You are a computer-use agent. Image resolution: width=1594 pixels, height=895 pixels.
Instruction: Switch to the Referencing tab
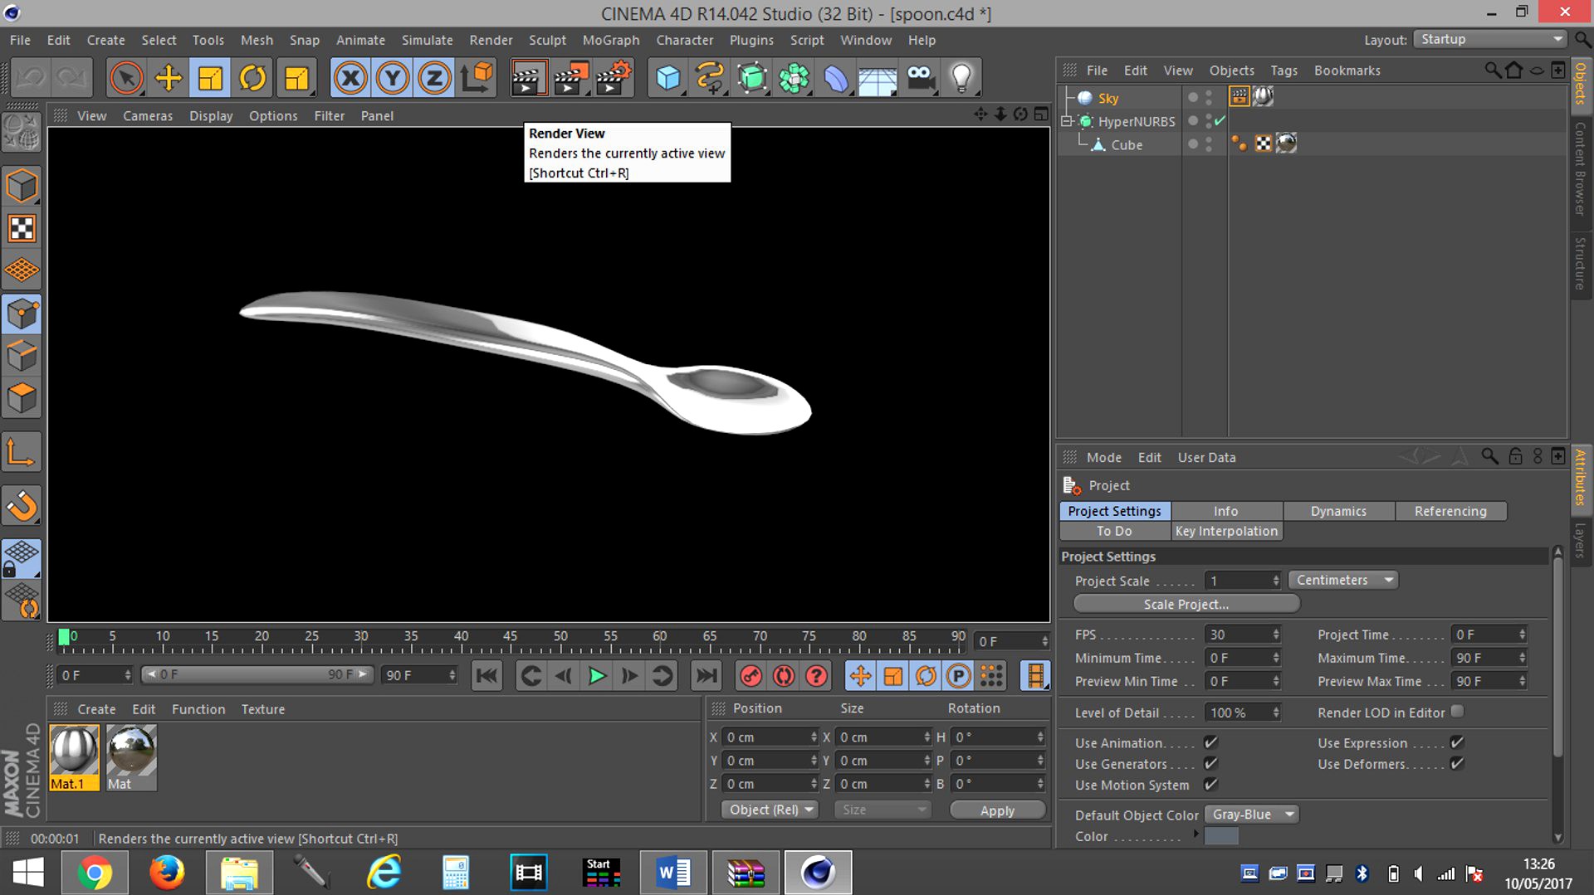[1450, 511]
